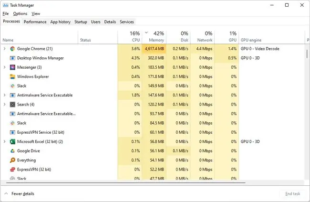
Task: Click Chrome's 1.4% GPU value
Action: point(232,49)
